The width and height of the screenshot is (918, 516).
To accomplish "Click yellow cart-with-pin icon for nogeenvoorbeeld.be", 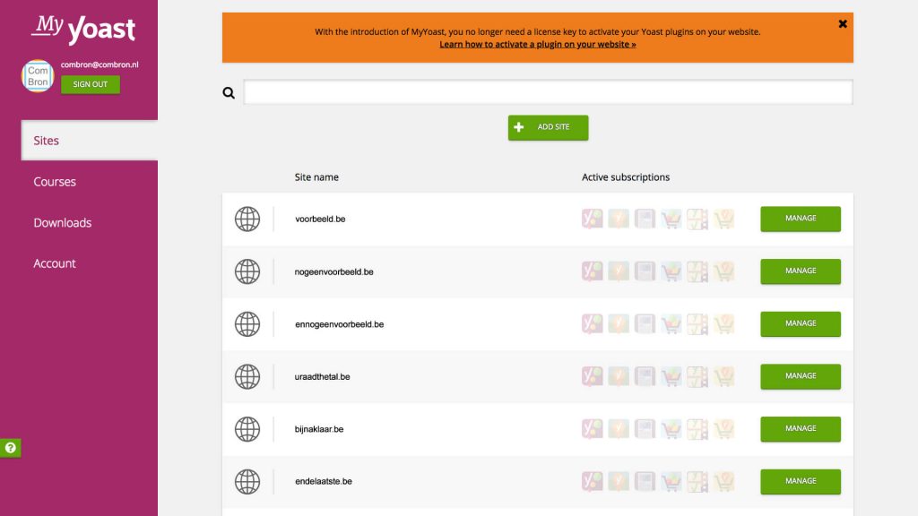I will pos(723,271).
